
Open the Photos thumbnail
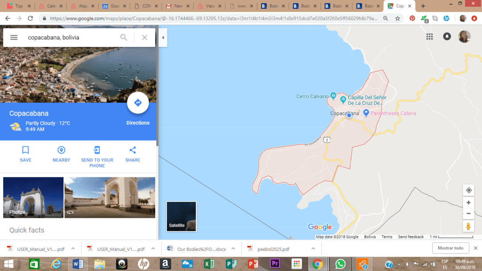click(33, 197)
